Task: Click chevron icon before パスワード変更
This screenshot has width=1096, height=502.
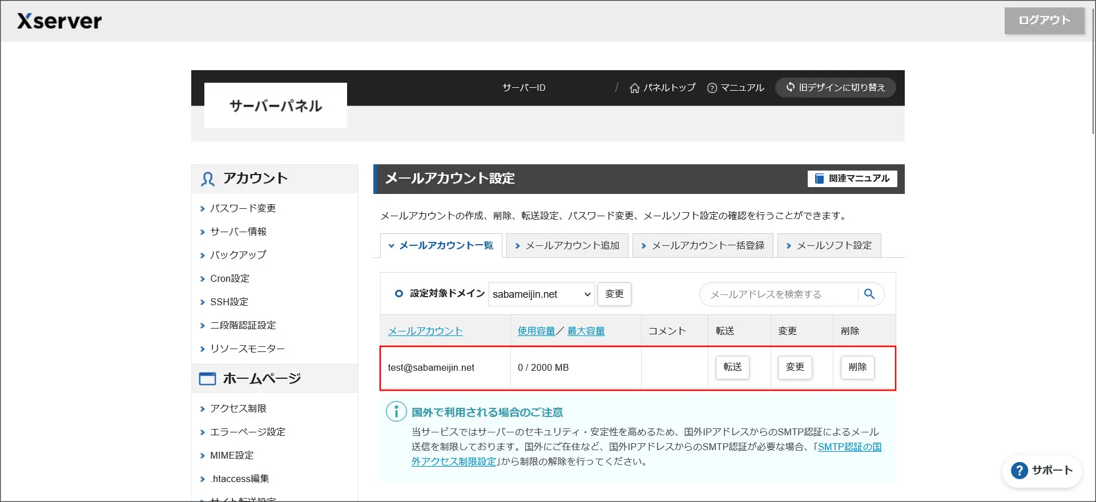Action: coord(202,209)
